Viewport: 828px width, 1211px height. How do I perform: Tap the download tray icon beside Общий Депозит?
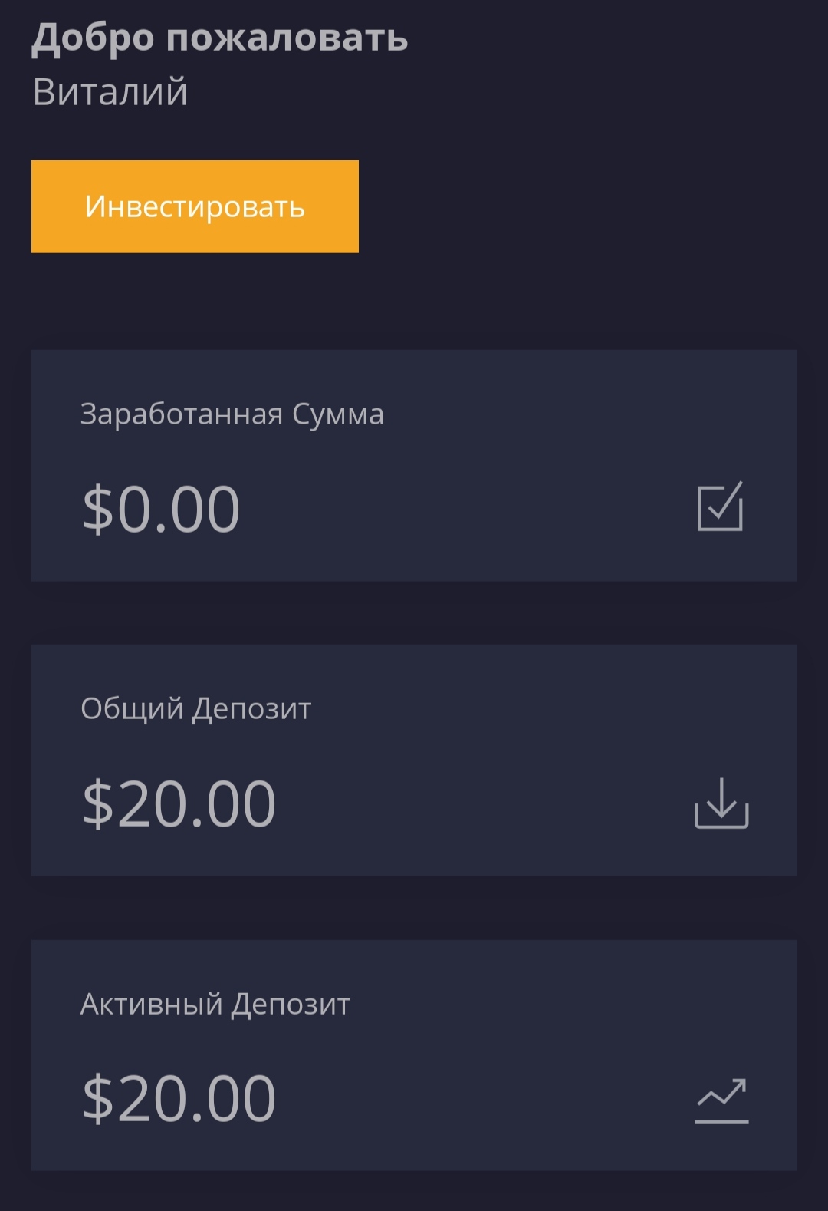point(721,803)
